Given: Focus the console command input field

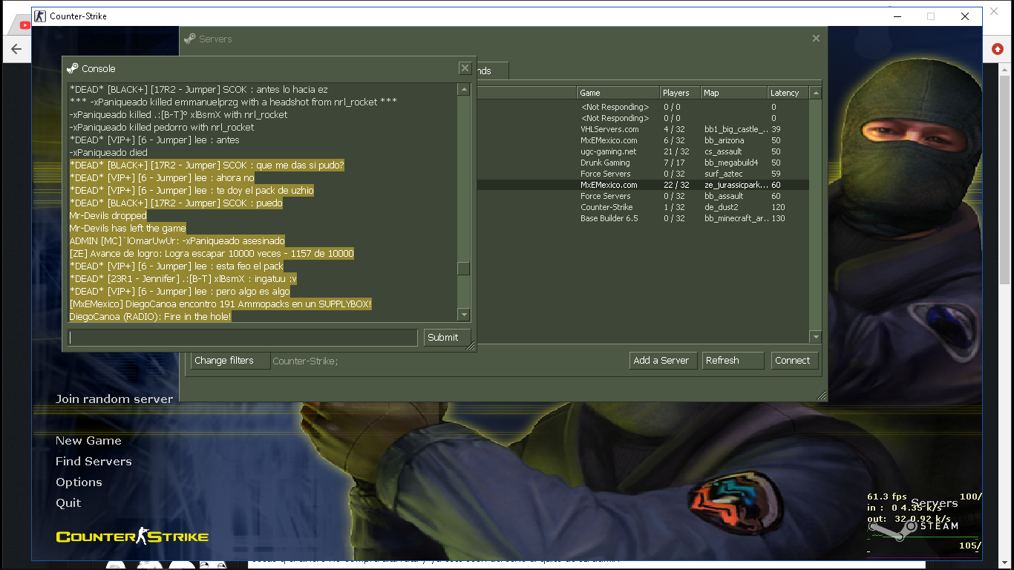Looking at the screenshot, I should tap(243, 338).
